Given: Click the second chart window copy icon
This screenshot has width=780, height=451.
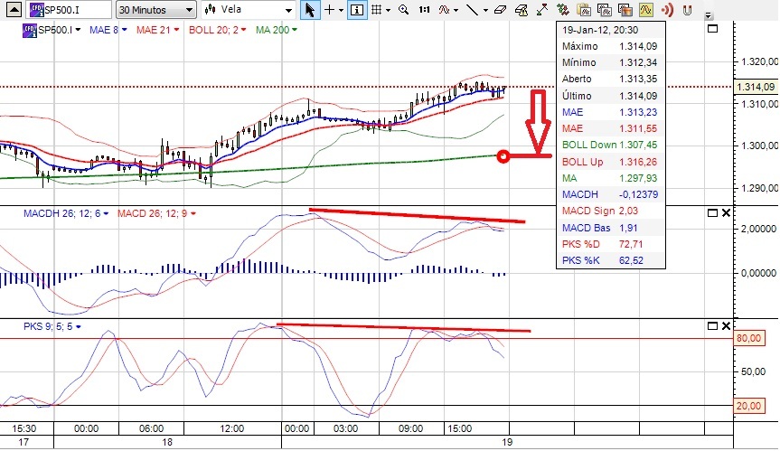Looking at the screenshot, I should 605,9.
